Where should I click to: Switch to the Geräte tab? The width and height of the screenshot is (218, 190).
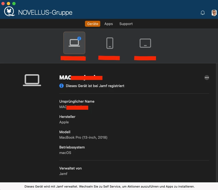pos(93,24)
